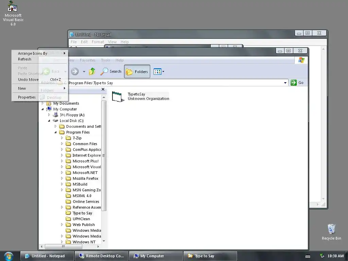Expand the Microsoft.NET folder node

tap(62, 172)
